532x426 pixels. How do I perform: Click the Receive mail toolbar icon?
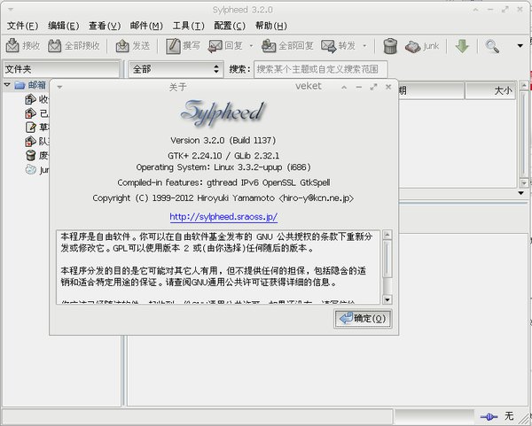point(12,45)
